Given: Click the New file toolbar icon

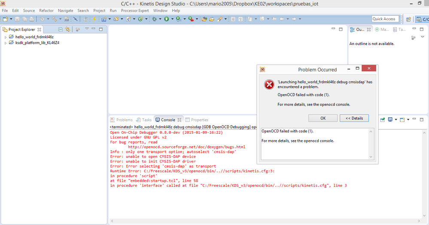Looking at the screenshot, I should pos(5,19).
